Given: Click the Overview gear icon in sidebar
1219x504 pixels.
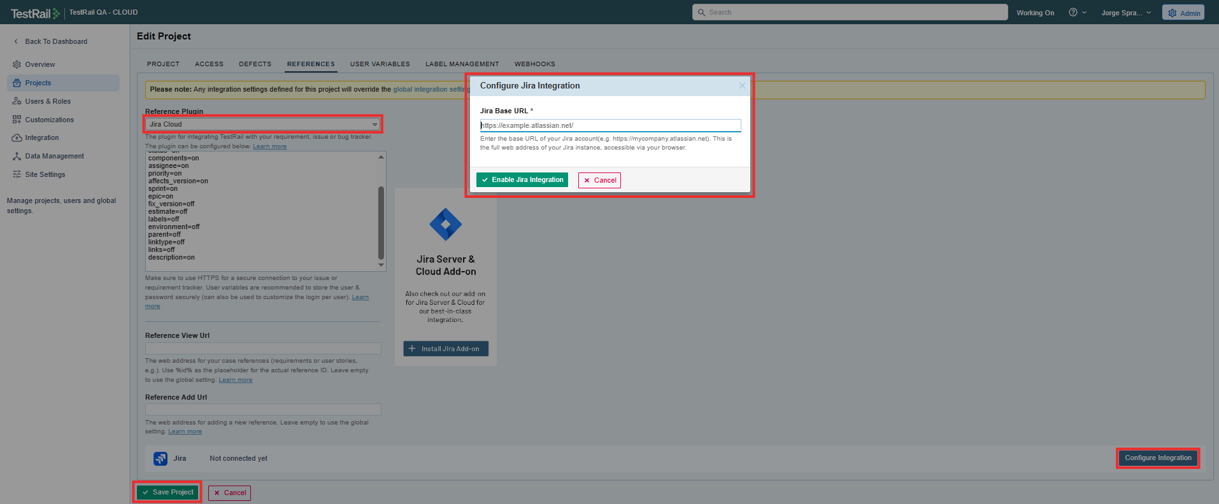Looking at the screenshot, I should coord(17,64).
